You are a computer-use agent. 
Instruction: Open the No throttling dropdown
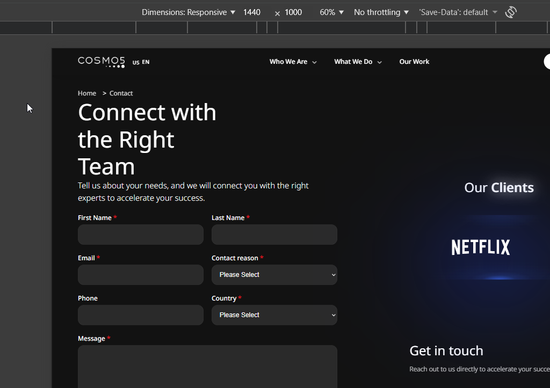(381, 12)
